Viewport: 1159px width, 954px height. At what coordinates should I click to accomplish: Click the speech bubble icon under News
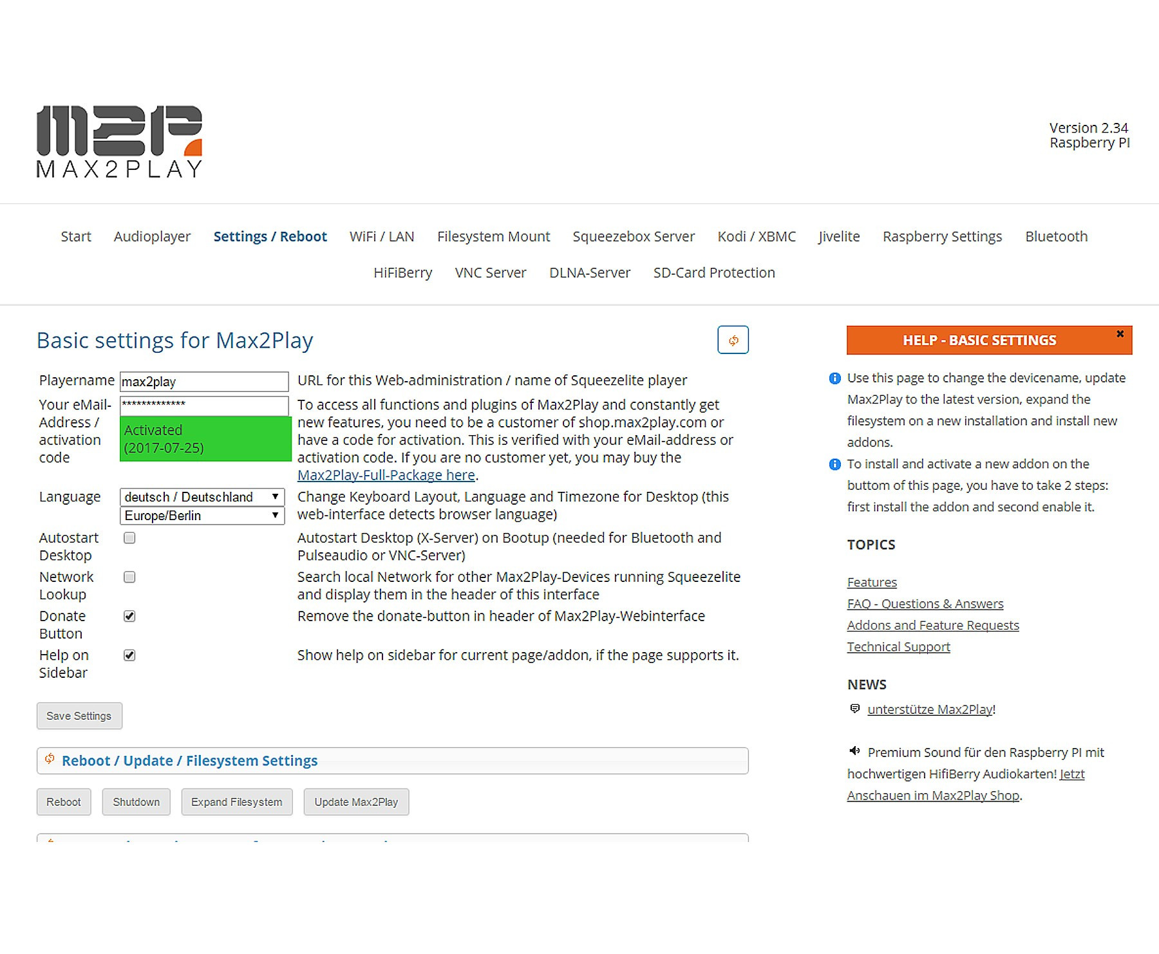coord(854,709)
